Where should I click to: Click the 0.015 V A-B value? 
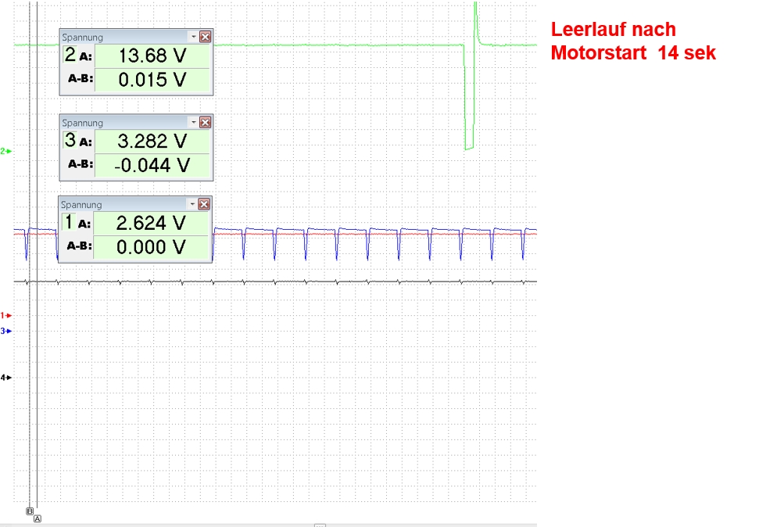coord(152,80)
